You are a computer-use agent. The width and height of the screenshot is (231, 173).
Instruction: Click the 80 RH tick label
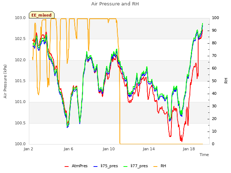(x=214, y=43)
